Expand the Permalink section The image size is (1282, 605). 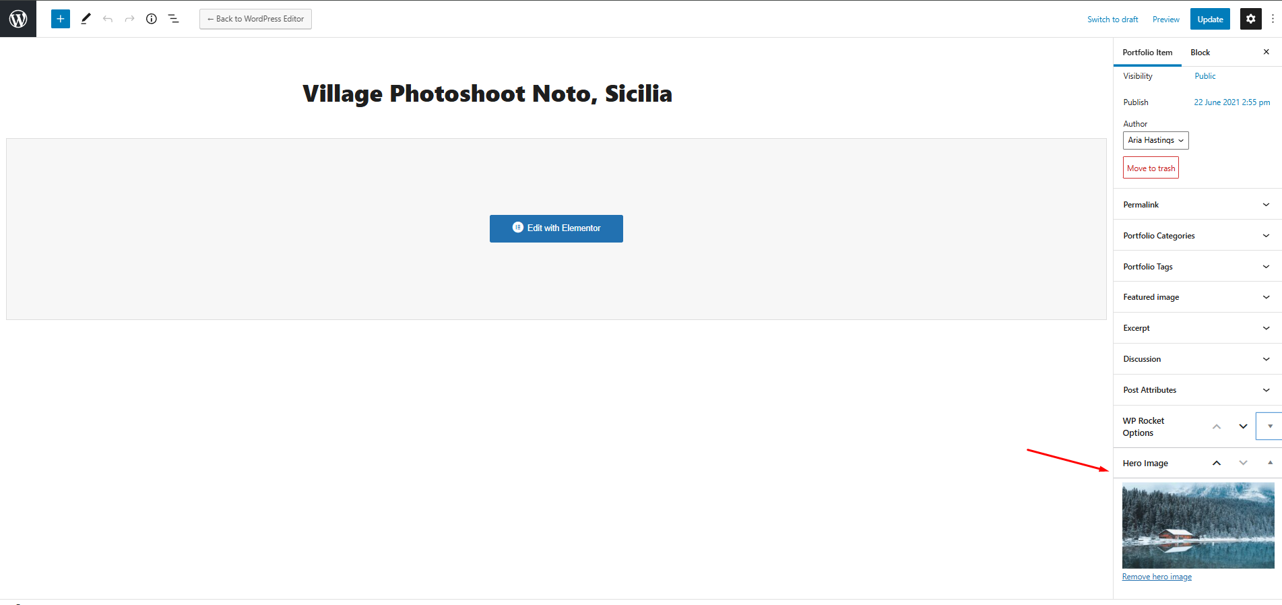pos(1197,205)
